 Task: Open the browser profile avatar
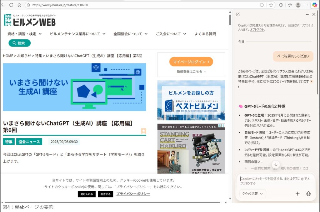tap(299, 5)
